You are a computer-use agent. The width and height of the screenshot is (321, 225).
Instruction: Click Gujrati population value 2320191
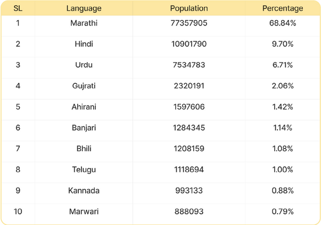pos(189,86)
